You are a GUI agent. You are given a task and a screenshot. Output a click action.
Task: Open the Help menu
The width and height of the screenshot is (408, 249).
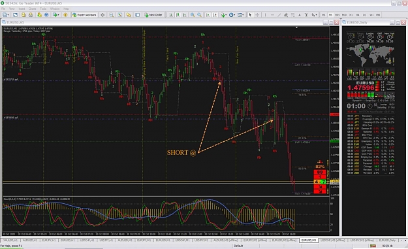66,8
